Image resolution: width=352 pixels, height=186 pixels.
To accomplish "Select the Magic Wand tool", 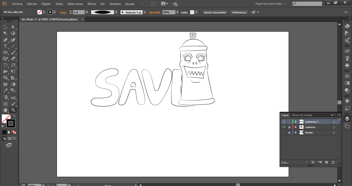I will tap(5, 33).
